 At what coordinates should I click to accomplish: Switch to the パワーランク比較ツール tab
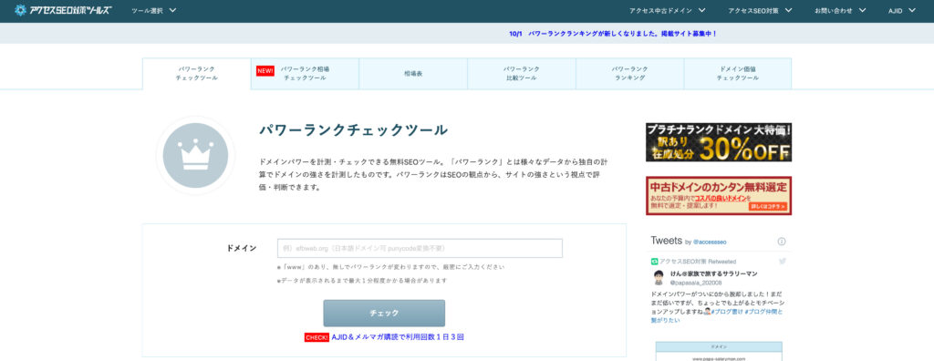[x=521, y=74]
